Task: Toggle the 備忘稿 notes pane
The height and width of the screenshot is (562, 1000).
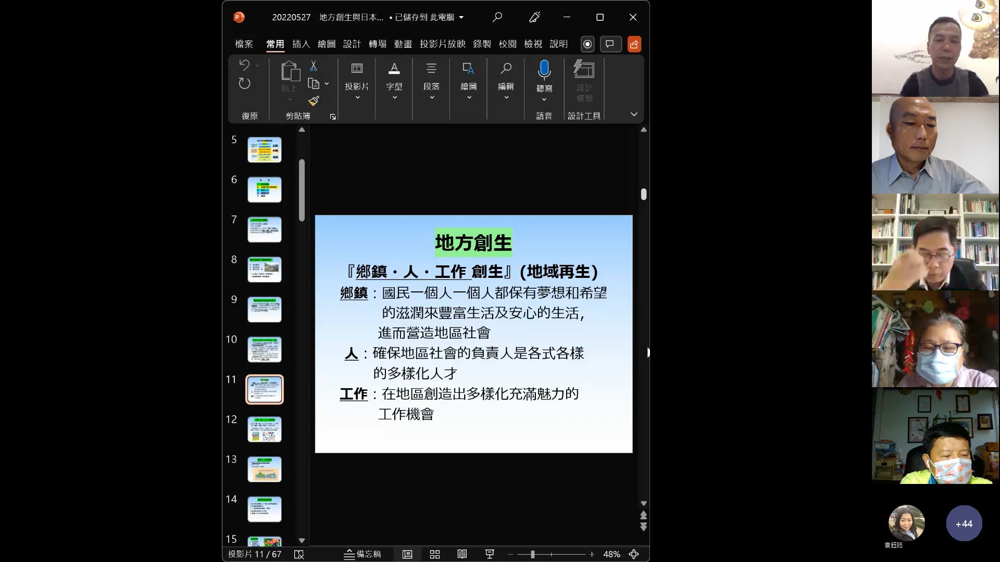Action: (x=362, y=554)
